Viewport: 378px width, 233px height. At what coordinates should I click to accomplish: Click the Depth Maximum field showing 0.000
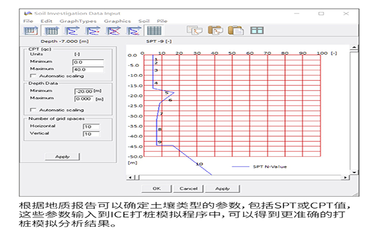point(84,99)
